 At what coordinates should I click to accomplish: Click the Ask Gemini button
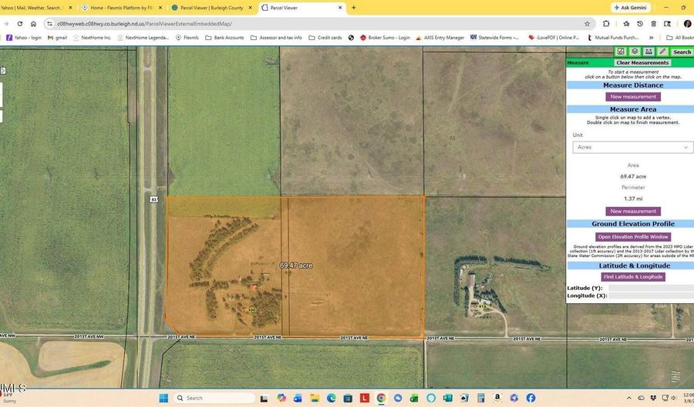pos(630,8)
